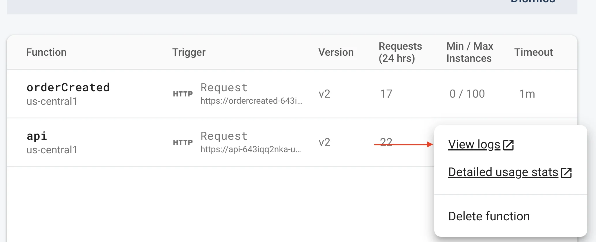Select the HTTP badge in orderCreated row
This screenshot has height=242, width=596.
coord(183,94)
